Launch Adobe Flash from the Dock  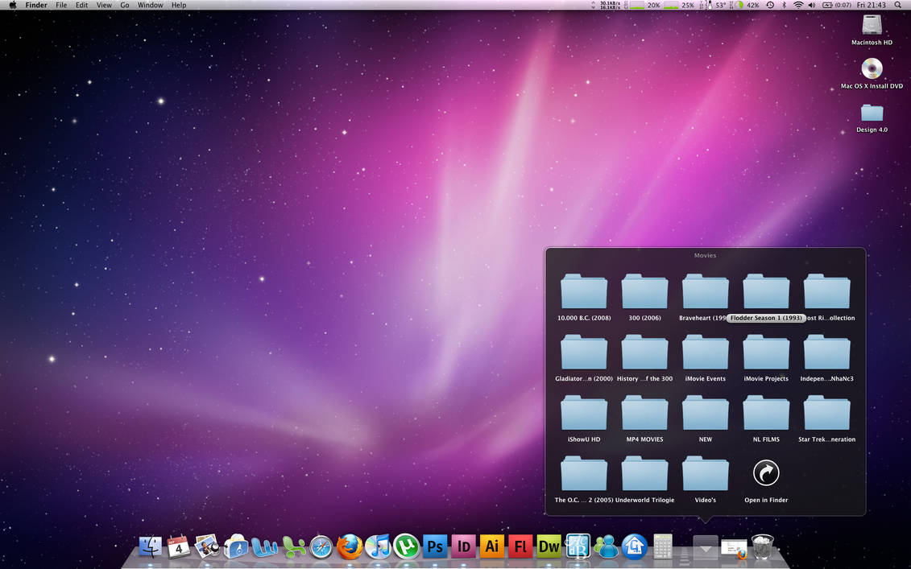(x=520, y=546)
